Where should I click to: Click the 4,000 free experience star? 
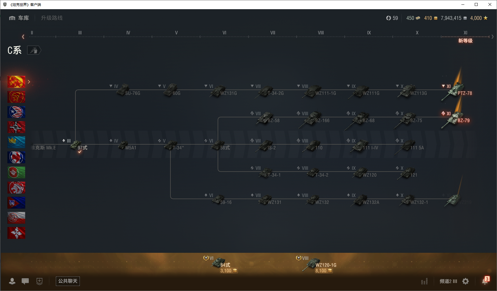[x=479, y=18]
